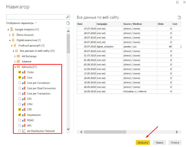Select the Google Analytics source icon

12,29
